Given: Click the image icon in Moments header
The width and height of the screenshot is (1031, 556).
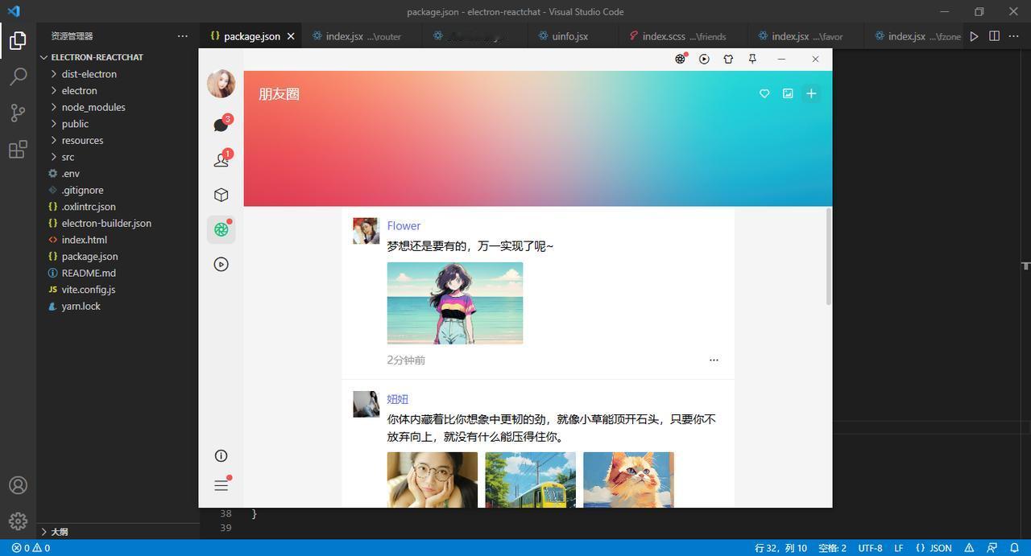Looking at the screenshot, I should tap(788, 93).
